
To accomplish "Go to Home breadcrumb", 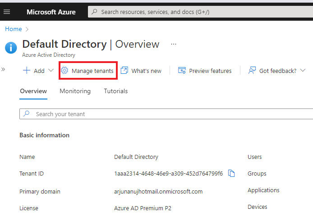I will pos(14,29).
